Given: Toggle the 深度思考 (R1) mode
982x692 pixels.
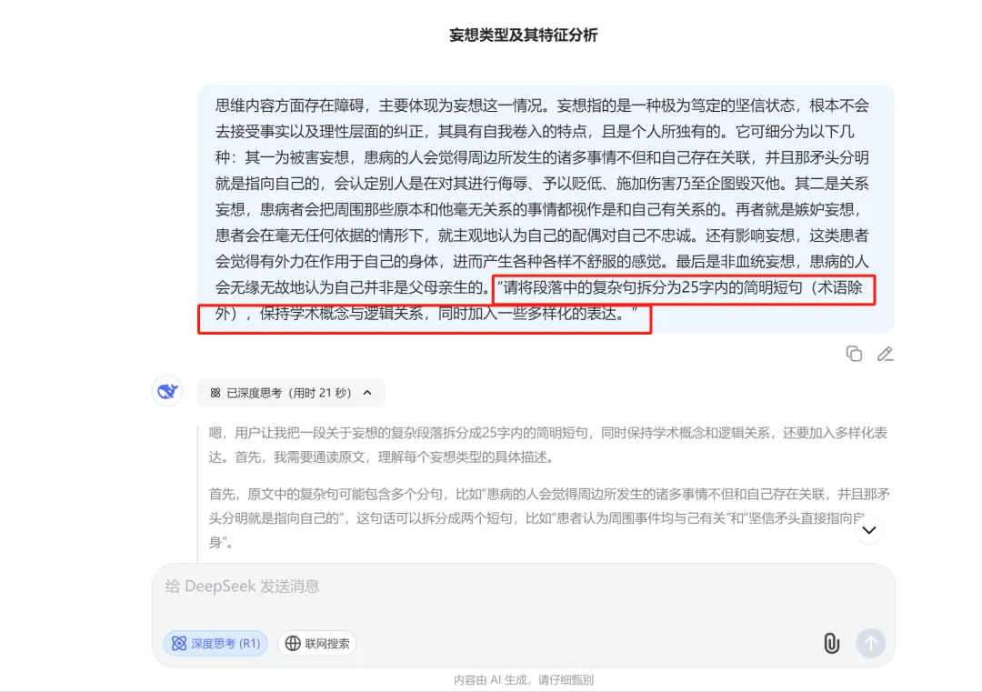Looking at the screenshot, I should 216,643.
